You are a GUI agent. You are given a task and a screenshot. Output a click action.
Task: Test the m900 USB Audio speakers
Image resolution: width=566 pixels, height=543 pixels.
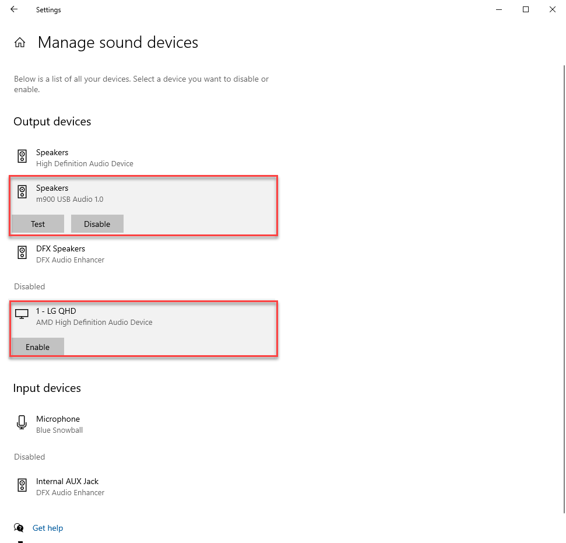pos(37,223)
